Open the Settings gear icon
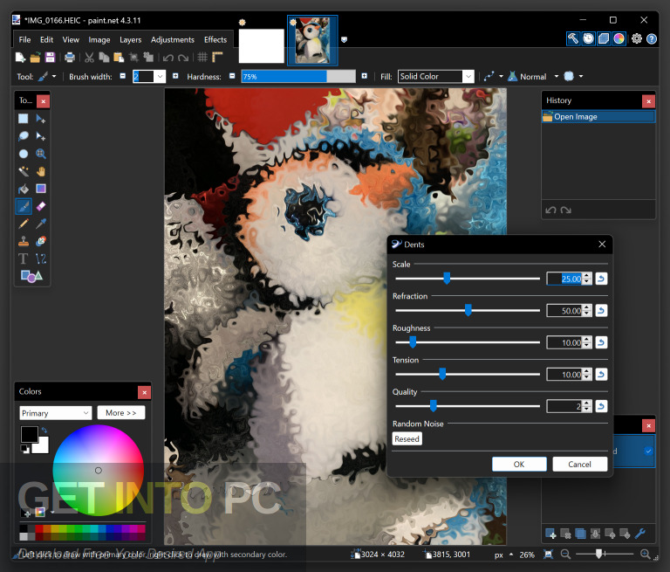Viewport: 670px width, 572px height. (637, 39)
